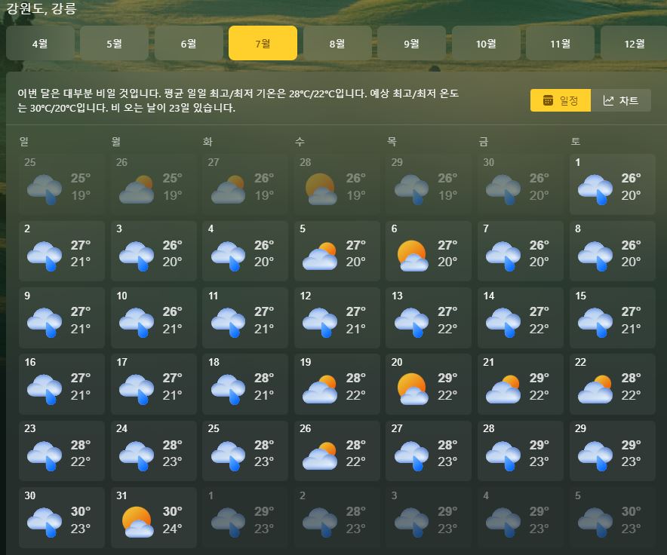The width and height of the screenshot is (667, 555).
Task: Select the 5월 month tab
Action: [x=114, y=43]
